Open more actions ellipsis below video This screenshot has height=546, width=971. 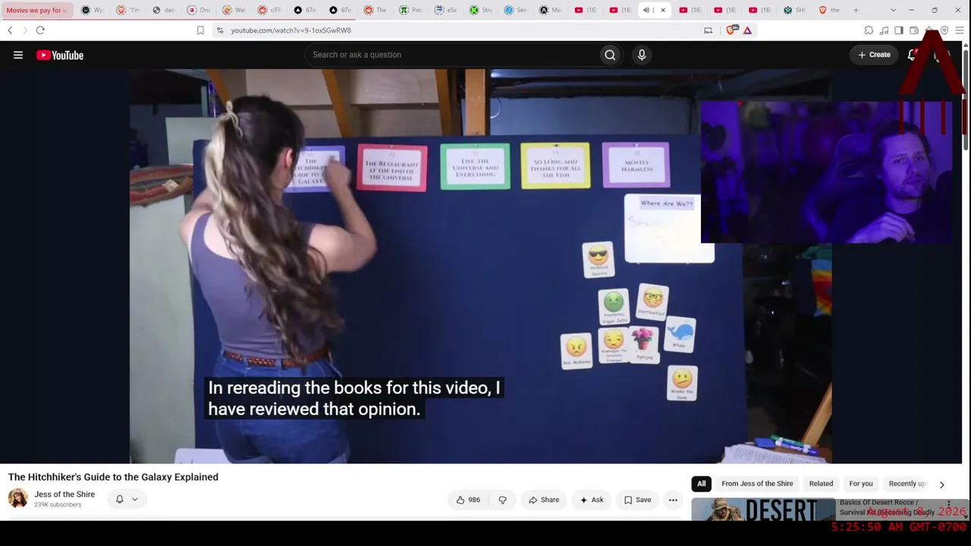[x=673, y=500]
